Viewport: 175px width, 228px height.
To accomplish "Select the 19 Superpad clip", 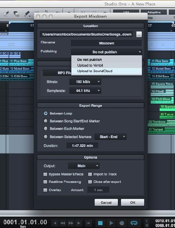I will coord(167,107).
